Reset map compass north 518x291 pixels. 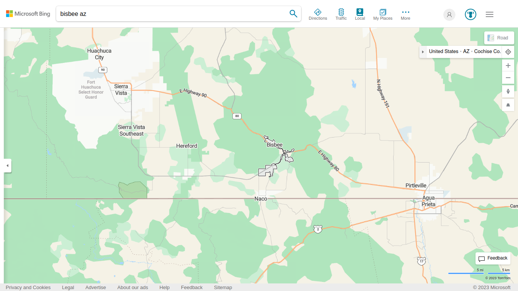coord(508,91)
